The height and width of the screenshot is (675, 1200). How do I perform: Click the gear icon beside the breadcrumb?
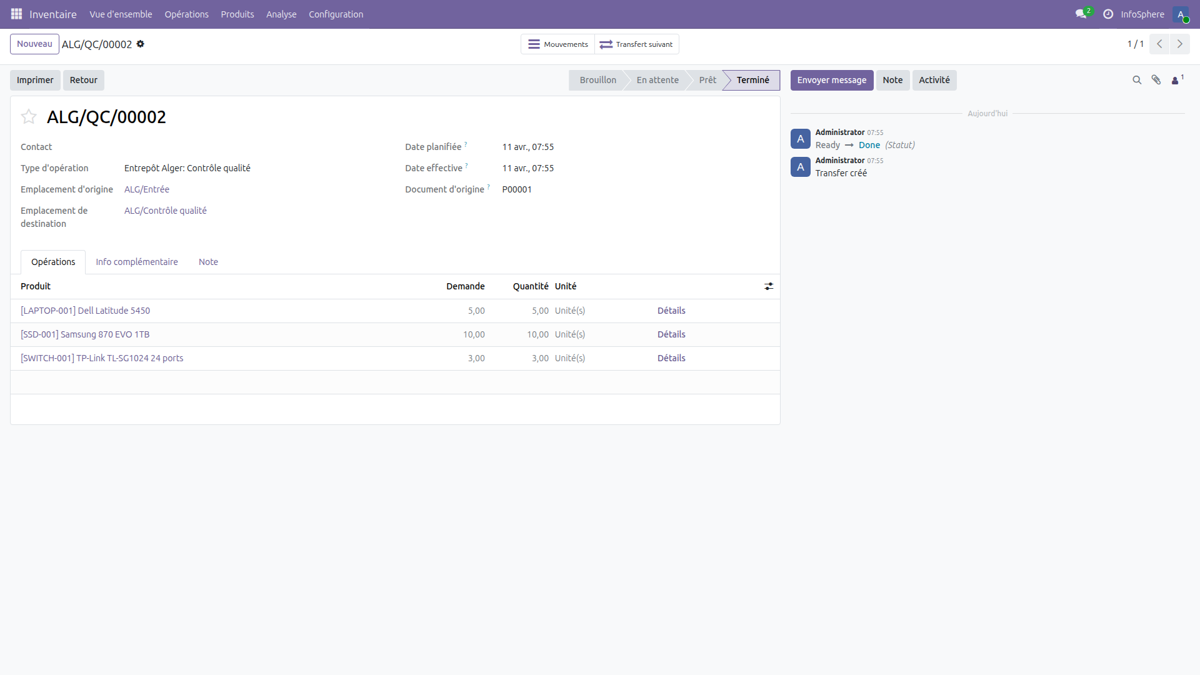141,44
